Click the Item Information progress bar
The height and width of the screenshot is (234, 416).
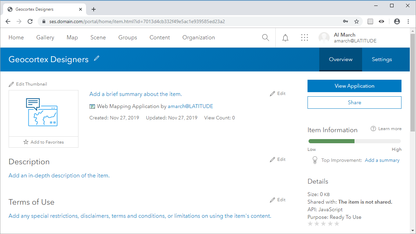click(x=354, y=141)
